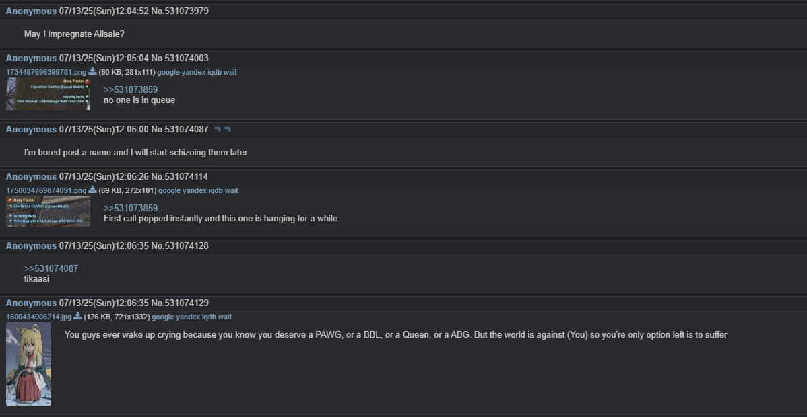
Task: Expand the Duty Finder thumbnail in post 531074114
Action: pos(48,211)
